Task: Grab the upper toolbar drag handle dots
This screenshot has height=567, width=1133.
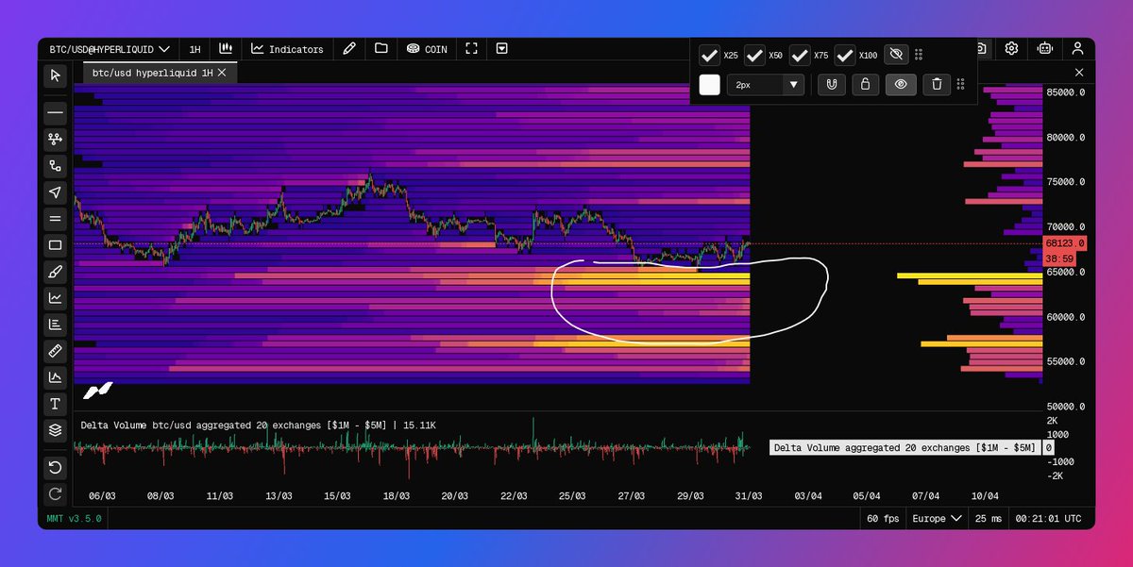Action: 920,55
